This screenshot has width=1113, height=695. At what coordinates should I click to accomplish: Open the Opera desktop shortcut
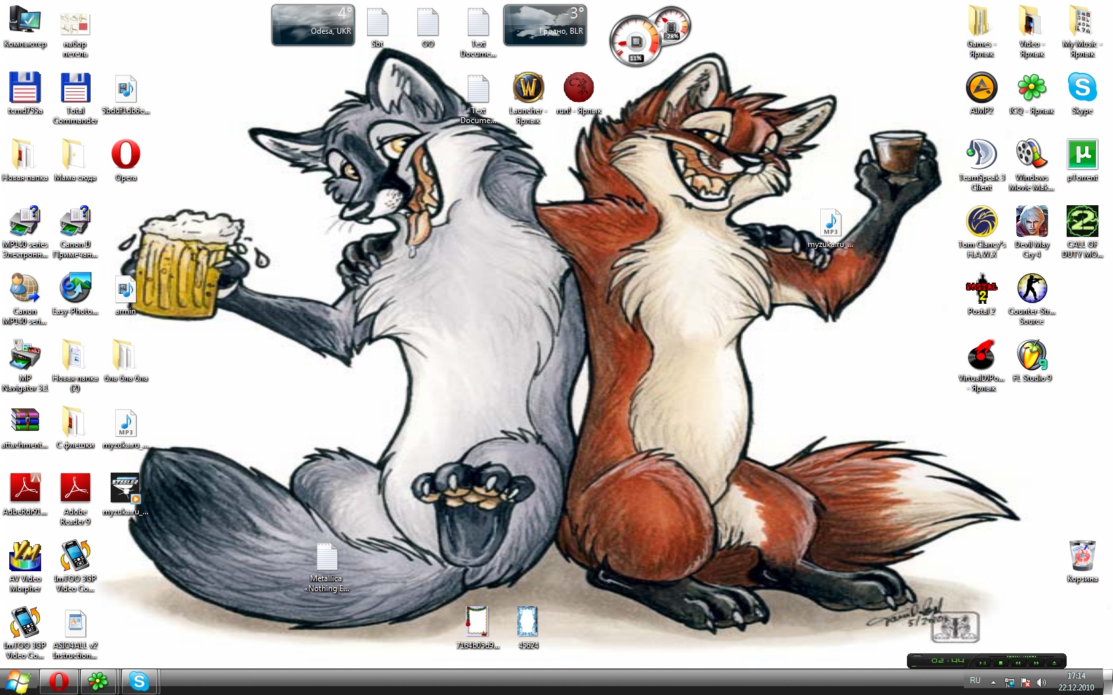point(125,155)
